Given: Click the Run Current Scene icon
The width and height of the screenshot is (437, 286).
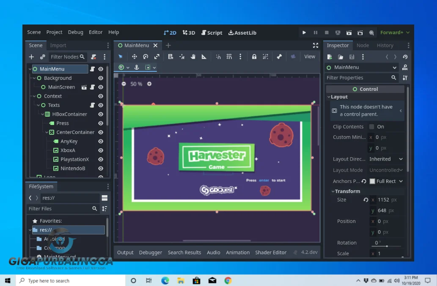Looking at the screenshot, I should tap(349, 32).
